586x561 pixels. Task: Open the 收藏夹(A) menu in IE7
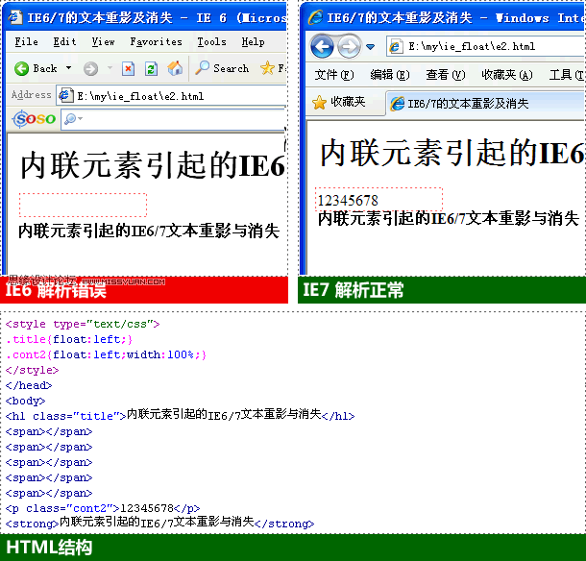click(507, 75)
